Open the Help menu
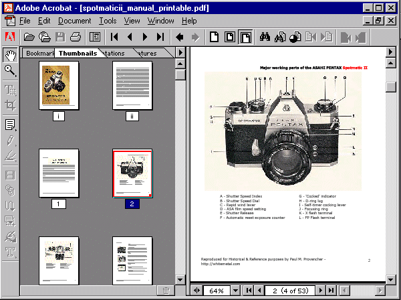Screen dimensions: 401x300 [189, 21]
